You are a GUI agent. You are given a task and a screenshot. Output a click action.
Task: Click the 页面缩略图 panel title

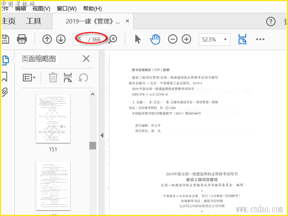[39, 59]
